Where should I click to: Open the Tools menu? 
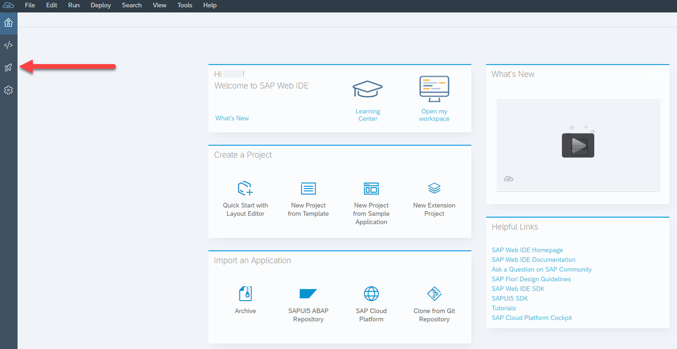(185, 5)
